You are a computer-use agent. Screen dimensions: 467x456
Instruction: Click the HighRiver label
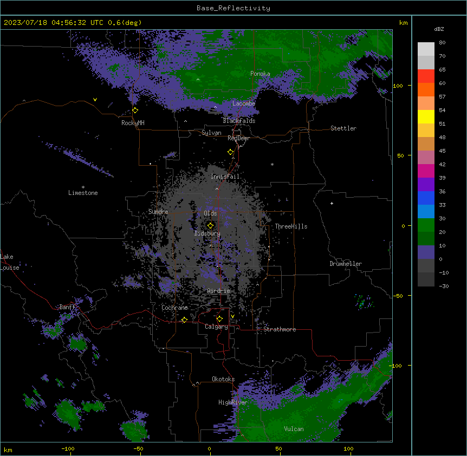(x=233, y=402)
